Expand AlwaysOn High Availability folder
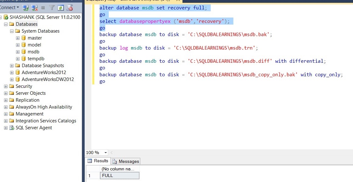The height and width of the screenshot is (182, 353). point(6,107)
